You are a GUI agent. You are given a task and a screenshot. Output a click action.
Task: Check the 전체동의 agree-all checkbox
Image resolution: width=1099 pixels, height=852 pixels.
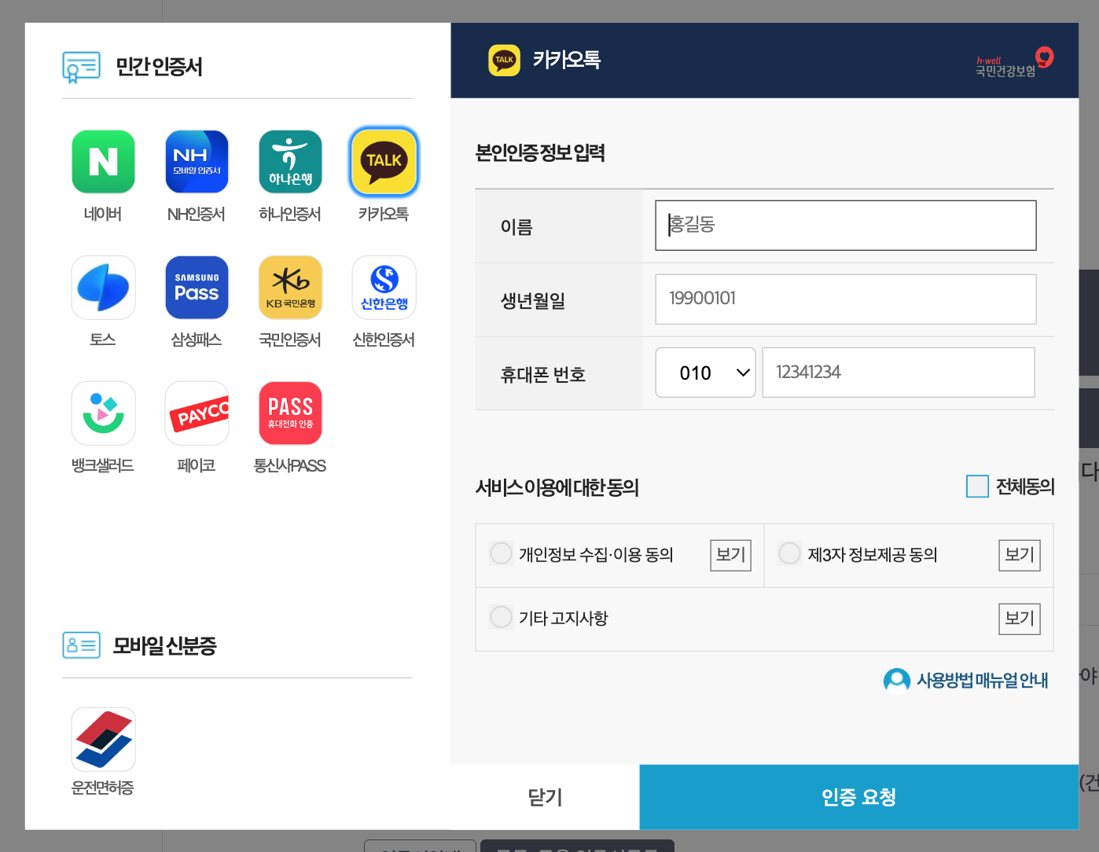[x=977, y=487]
